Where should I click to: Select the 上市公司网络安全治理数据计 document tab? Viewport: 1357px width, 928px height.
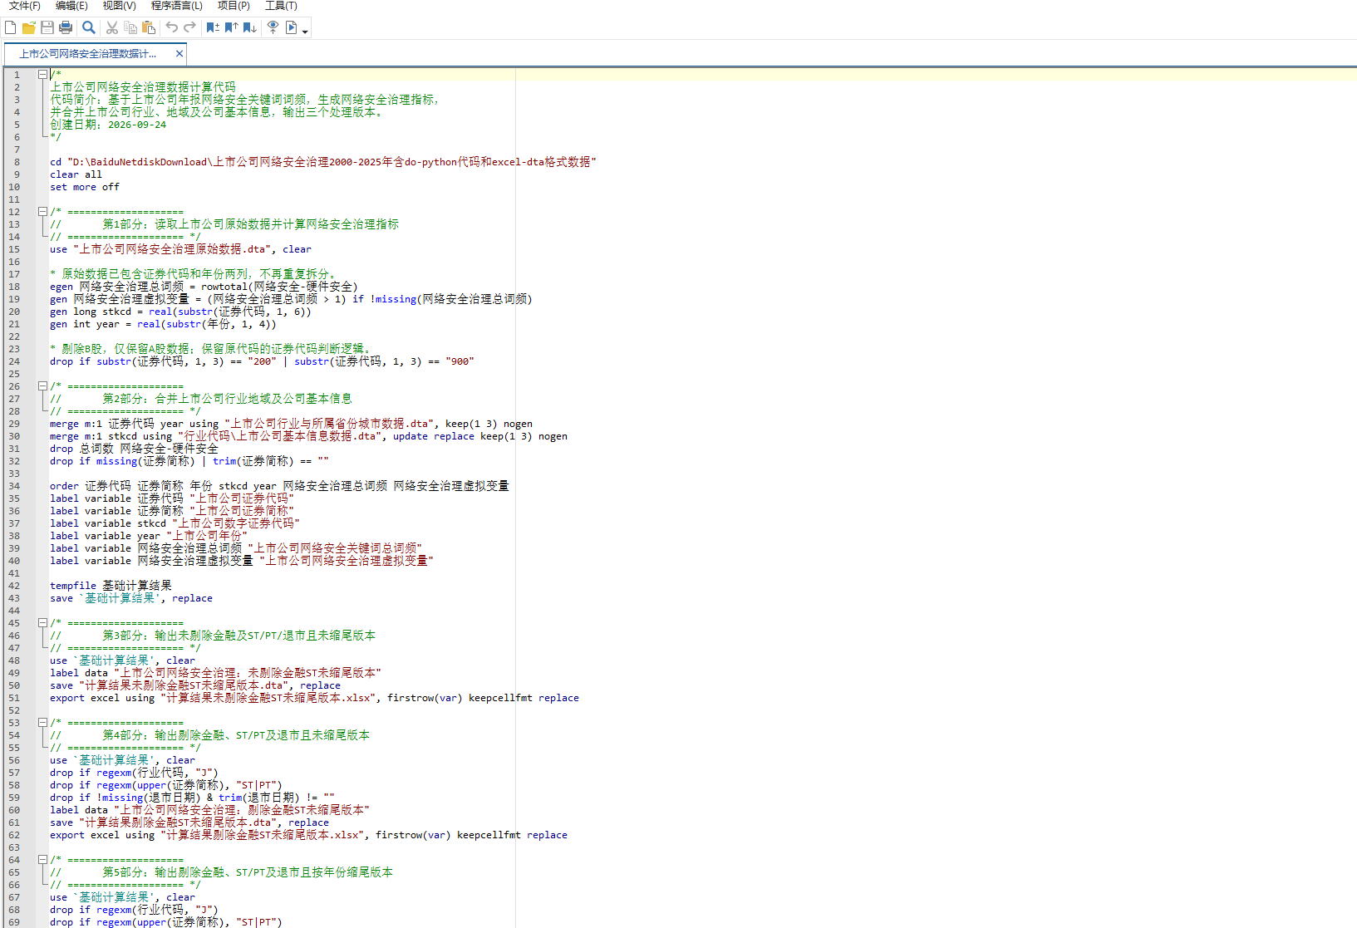click(88, 53)
